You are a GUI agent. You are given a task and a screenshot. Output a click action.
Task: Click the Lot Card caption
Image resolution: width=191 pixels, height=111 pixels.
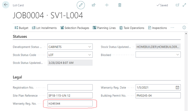[18, 5]
